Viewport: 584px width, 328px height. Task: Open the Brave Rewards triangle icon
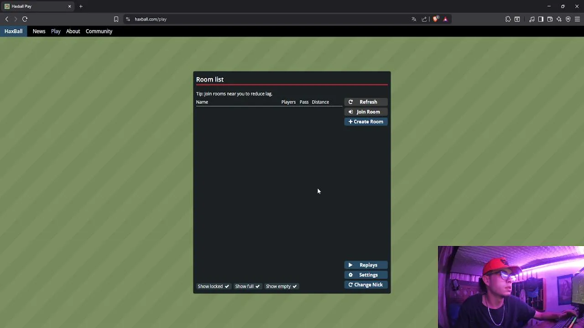point(445,19)
